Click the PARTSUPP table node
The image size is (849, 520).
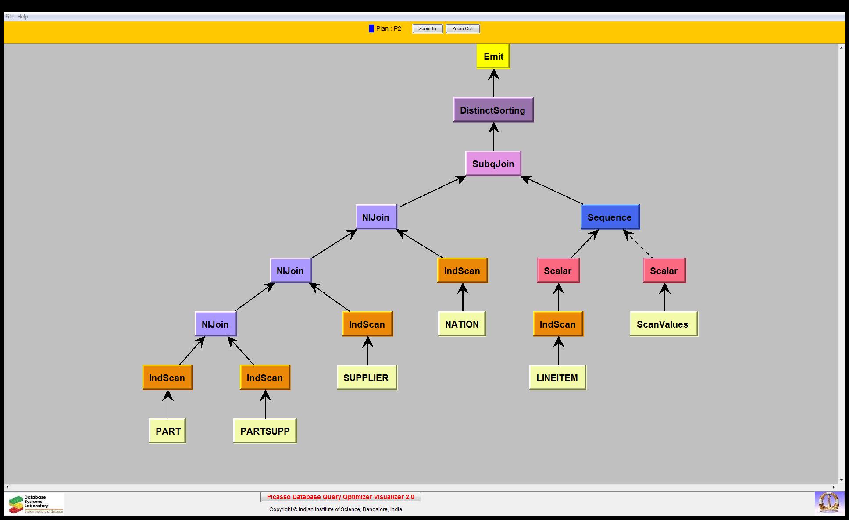point(265,431)
